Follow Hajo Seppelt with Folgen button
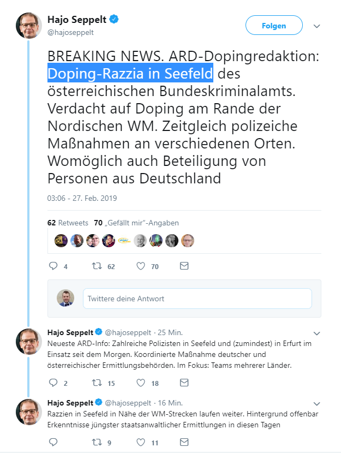 [274, 26]
